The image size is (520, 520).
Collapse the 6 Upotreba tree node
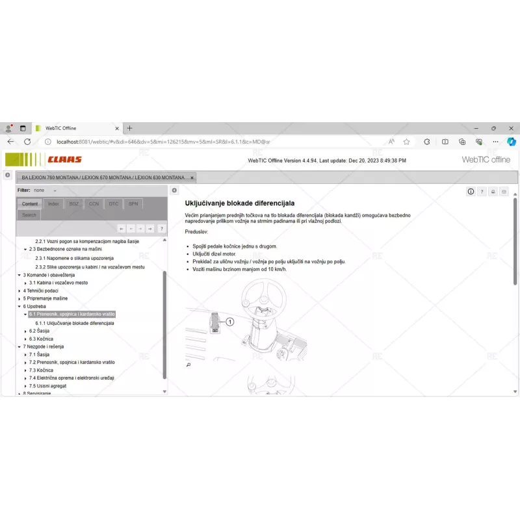click(18, 305)
